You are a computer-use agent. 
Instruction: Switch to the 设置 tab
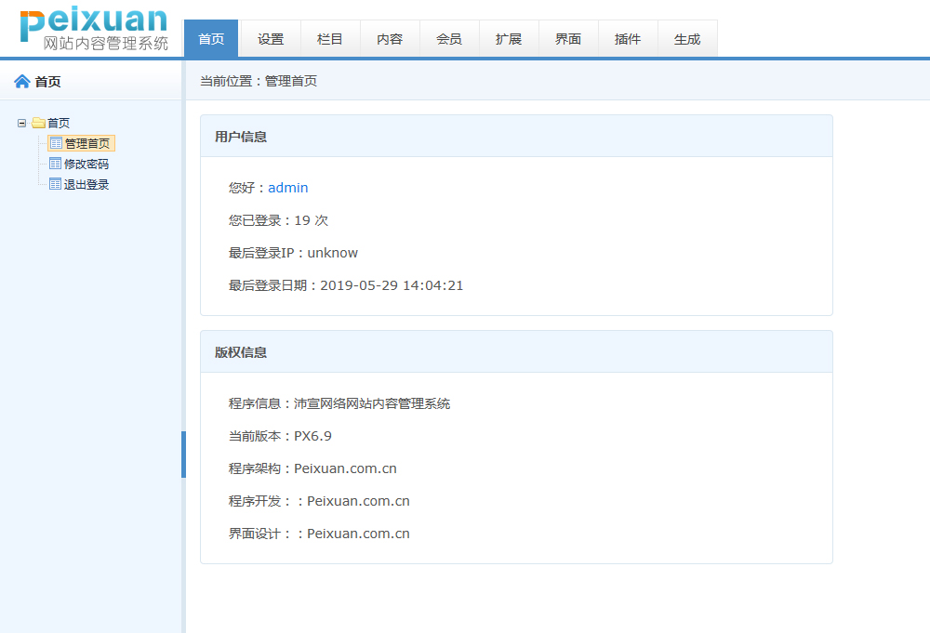click(271, 39)
